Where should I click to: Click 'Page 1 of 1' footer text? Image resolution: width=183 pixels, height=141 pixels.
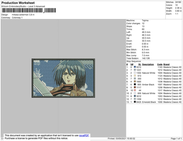pyautogui.click(x=176, y=139)
